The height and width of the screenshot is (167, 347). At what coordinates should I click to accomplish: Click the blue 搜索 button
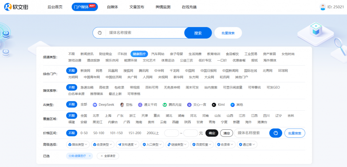pyautogui.click(x=198, y=33)
